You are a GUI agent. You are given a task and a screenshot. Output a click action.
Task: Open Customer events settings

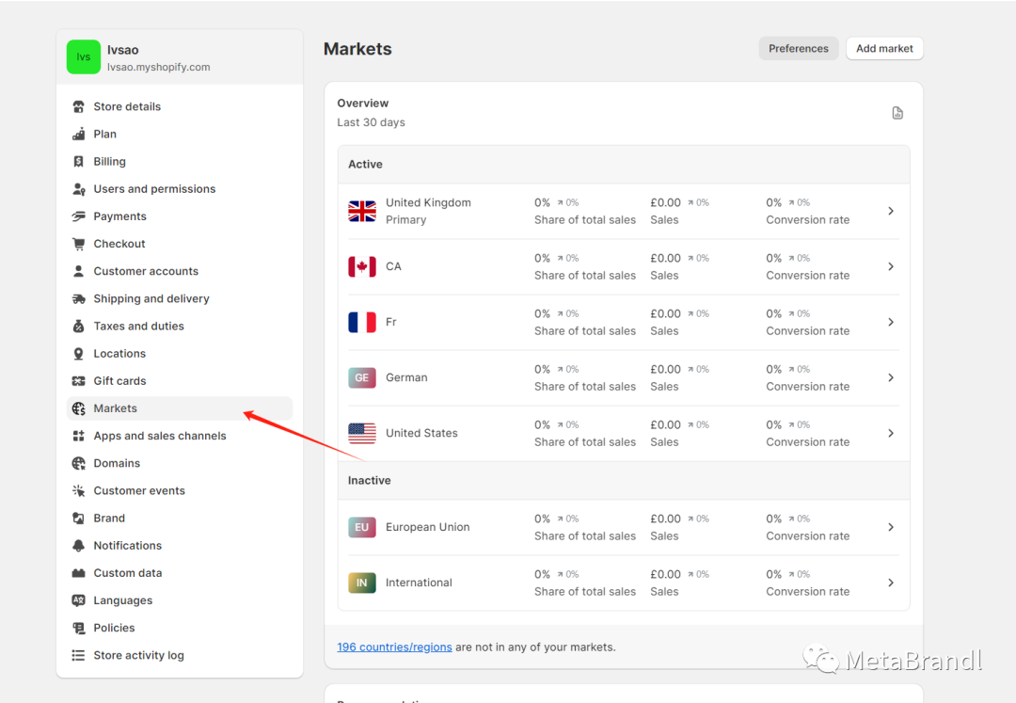180,490
